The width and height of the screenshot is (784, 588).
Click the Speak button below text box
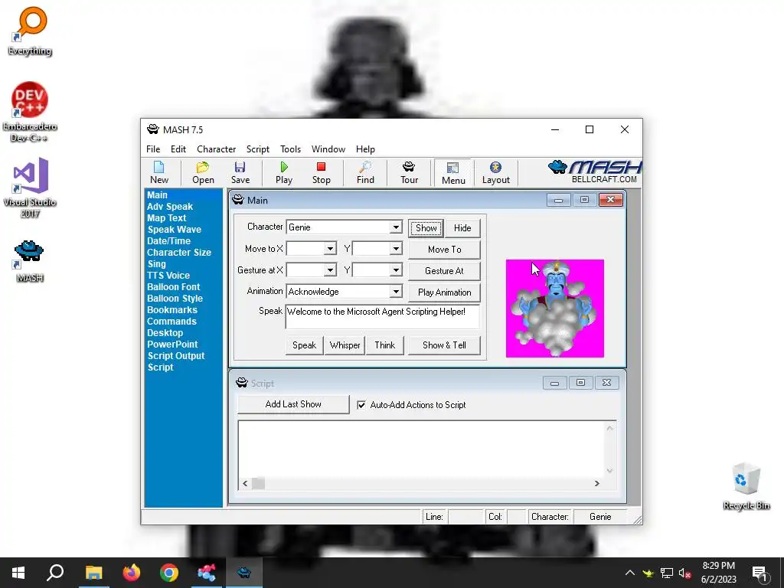click(304, 345)
